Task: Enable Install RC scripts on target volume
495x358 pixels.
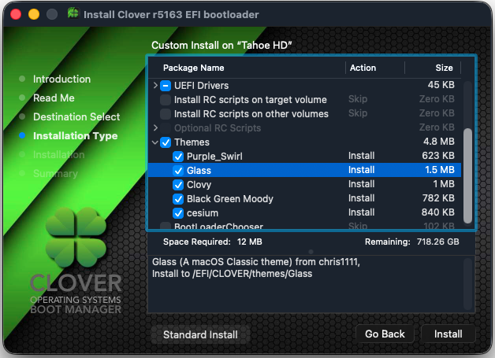Action: (x=166, y=100)
